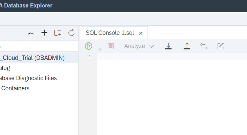Image resolution: width=247 pixels, height=135 pixels.
Task: Refresh the database tree
Action: 71,33
